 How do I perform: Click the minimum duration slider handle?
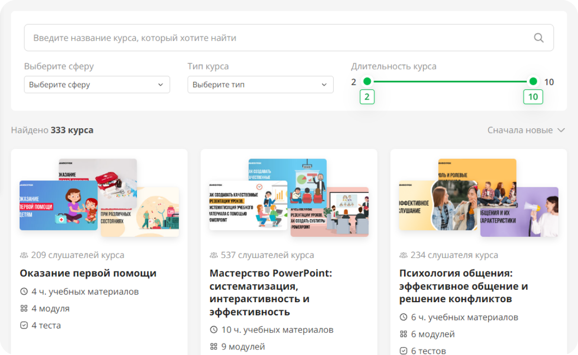click(367, 81)
